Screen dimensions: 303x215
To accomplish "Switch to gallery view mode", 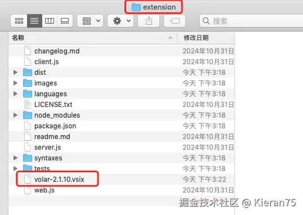I will [x=65, y=21].
